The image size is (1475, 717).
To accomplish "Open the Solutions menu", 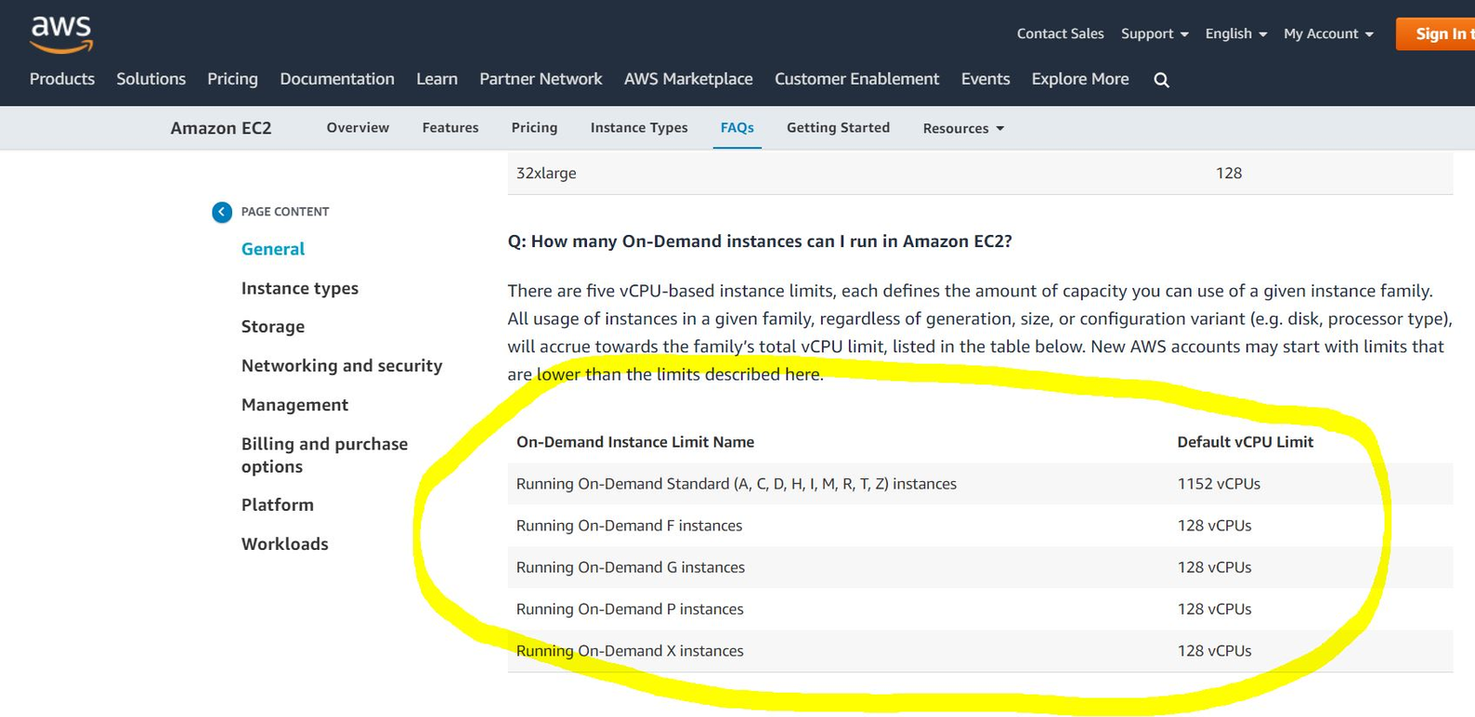I will 151,79.
